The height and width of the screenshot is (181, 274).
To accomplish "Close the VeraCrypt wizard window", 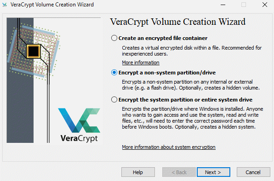I will (264, 5).
